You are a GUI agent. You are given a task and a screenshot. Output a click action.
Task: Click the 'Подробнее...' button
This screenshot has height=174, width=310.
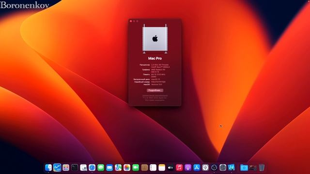[x=155, y=90]
